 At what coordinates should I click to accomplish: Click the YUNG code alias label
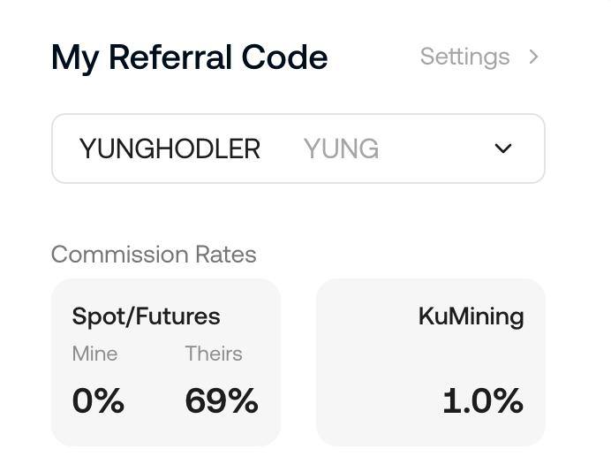point(341,148)
